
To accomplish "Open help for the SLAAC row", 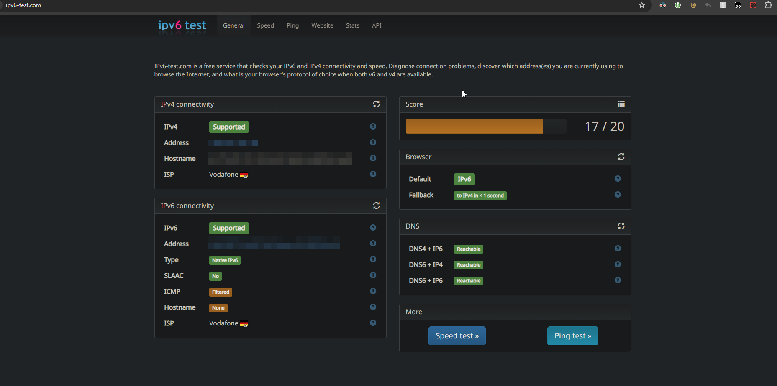I will click(x=373, y=275).
